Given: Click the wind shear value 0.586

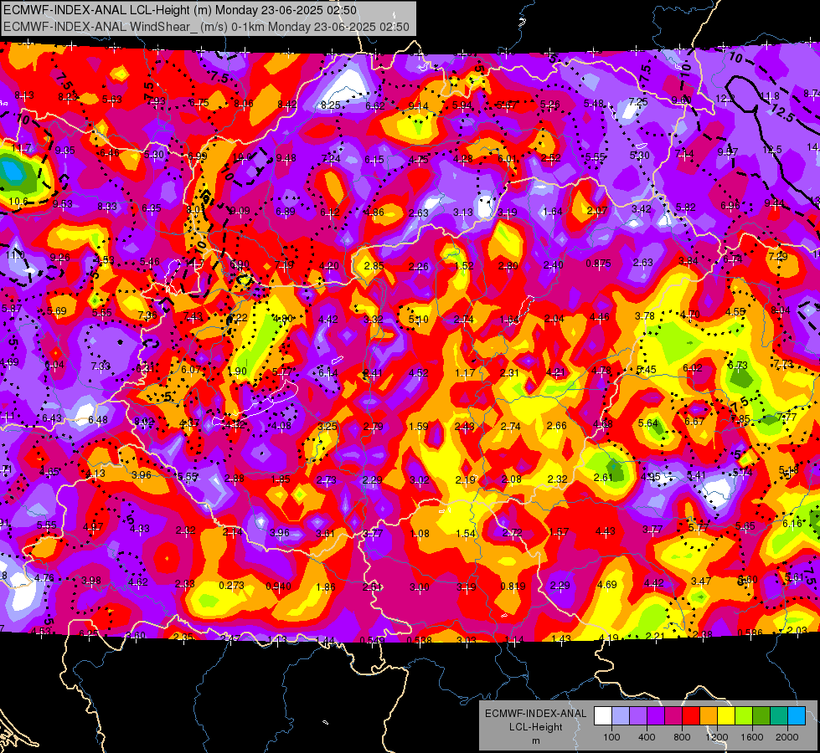Looking at the screenshot, I should 750,633.
